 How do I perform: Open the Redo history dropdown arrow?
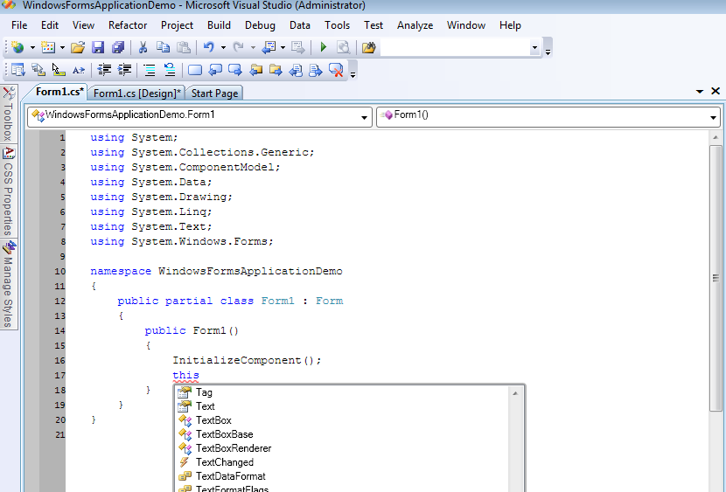(x=253, y=48)
